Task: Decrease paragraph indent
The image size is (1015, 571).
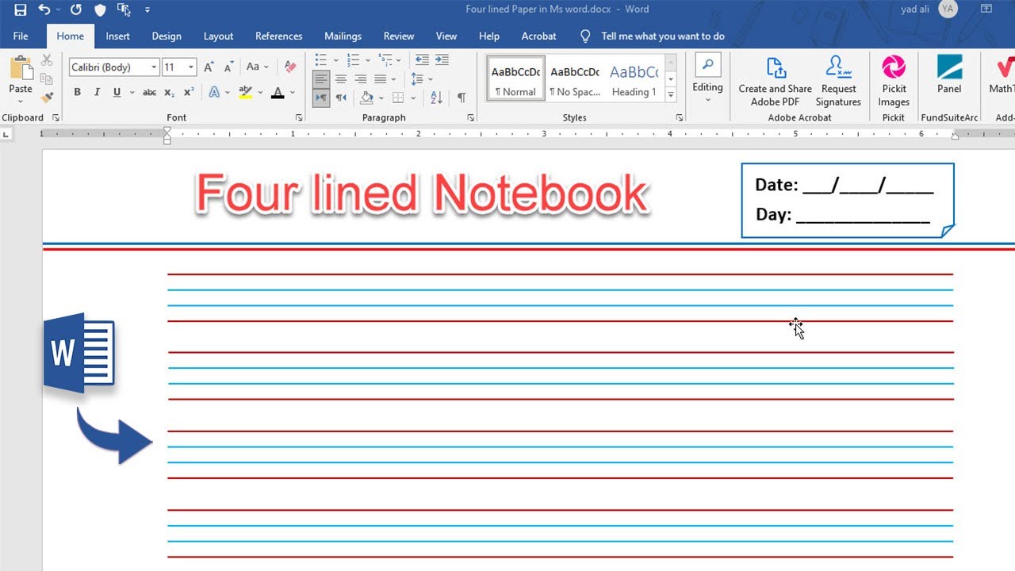Action: [422, 59]
